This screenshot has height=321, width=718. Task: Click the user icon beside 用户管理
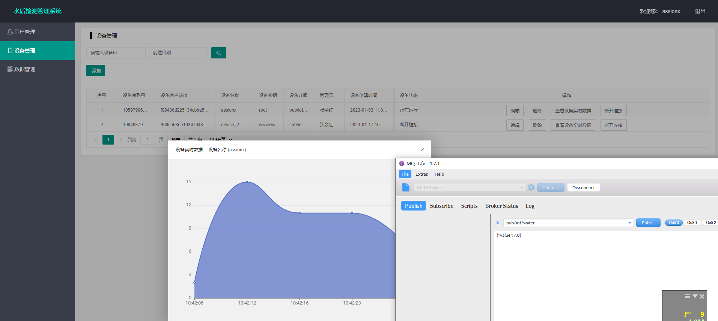[x=10, y=32]
